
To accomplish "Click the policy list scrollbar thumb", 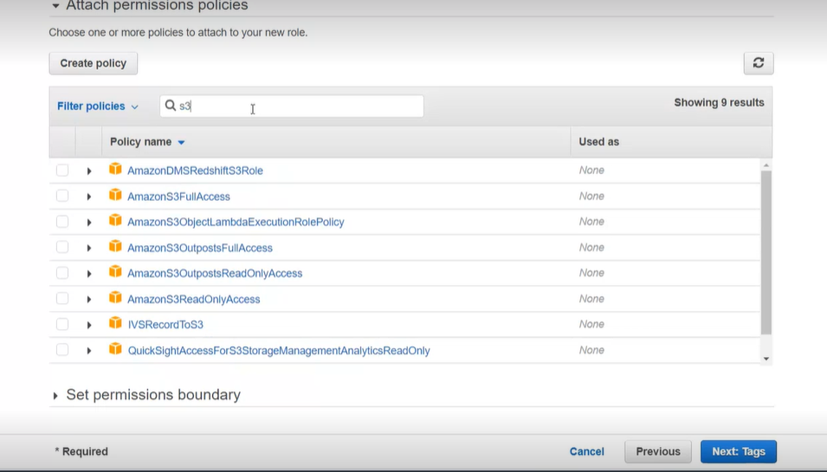I will click(x=766, y=253).
